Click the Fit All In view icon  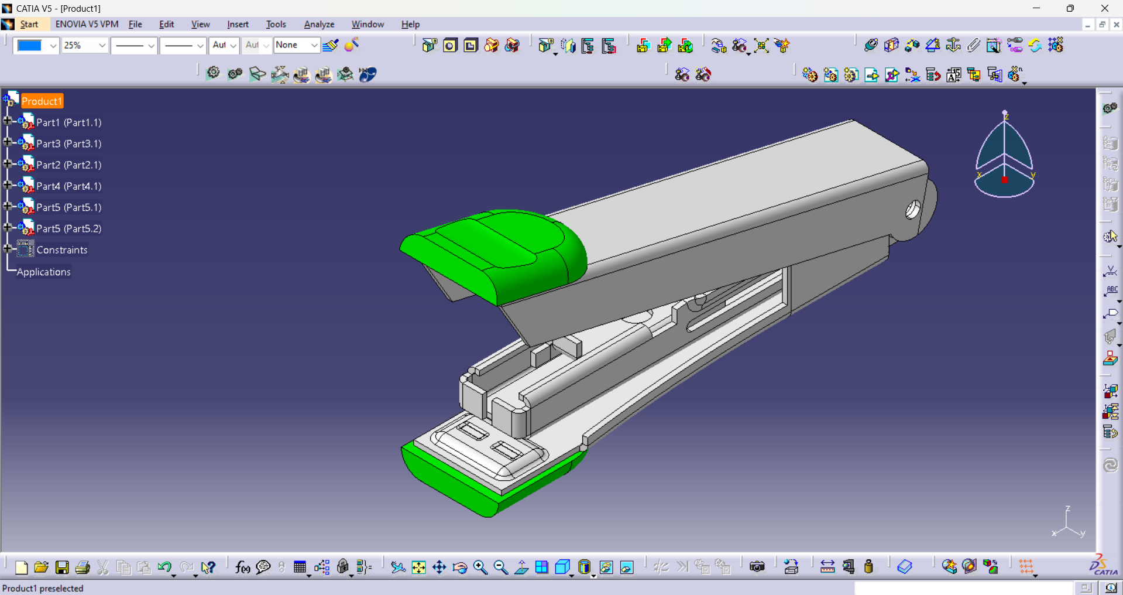pyautogui.click(x=418, y=567)
